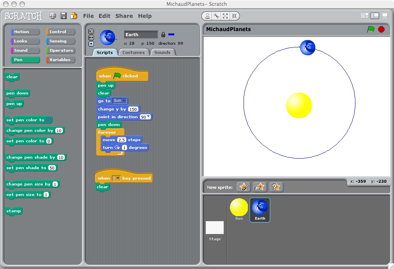Paint a new sprite
Viewport: 394px width, 269px height.
[244, 187]
